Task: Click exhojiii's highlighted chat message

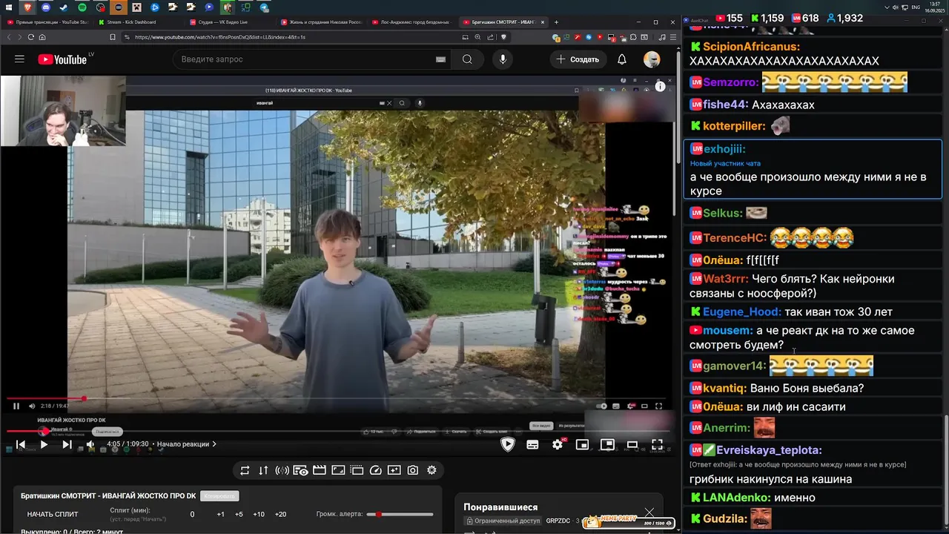Action: (x=813, y=169)
